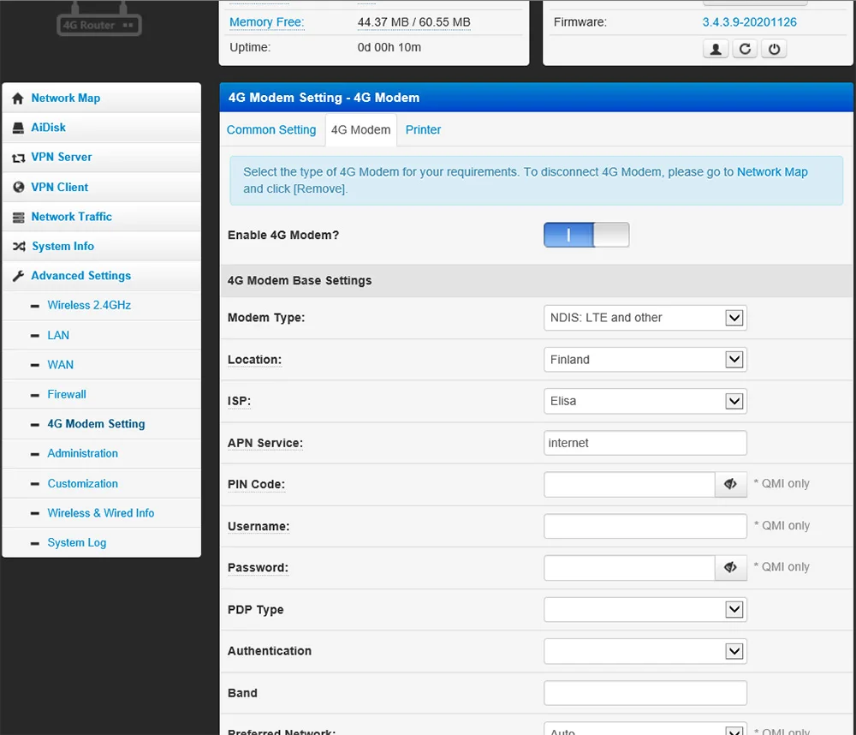Go to Administration settings

tap(82, 453)
